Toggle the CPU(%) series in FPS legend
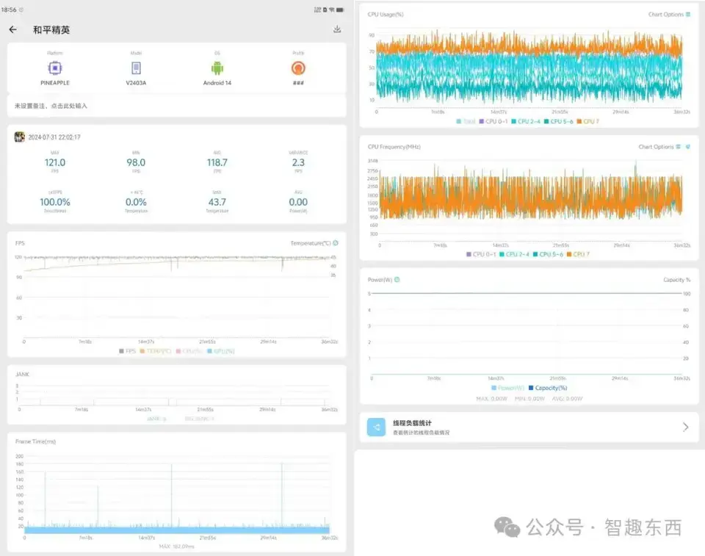705x556 pixels. pyautogui.click(x=189, y=351)
